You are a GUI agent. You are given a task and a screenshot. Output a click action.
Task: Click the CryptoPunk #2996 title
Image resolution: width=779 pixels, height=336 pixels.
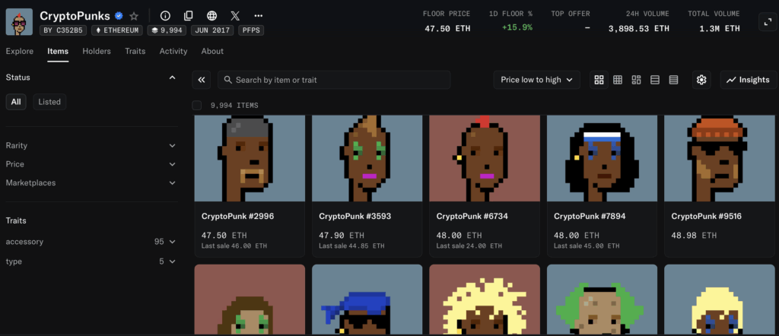237,217
